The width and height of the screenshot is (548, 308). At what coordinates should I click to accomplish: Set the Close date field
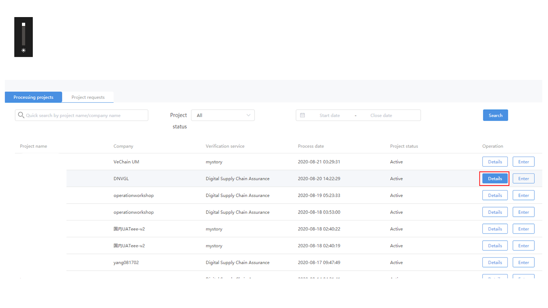coord(381,115)
